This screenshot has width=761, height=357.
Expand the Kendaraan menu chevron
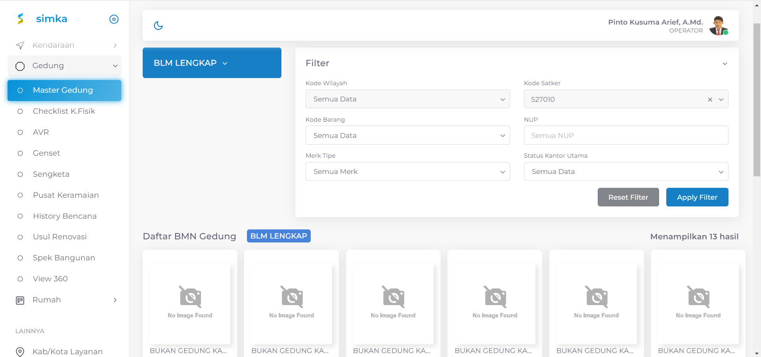[x=115, y=45]
